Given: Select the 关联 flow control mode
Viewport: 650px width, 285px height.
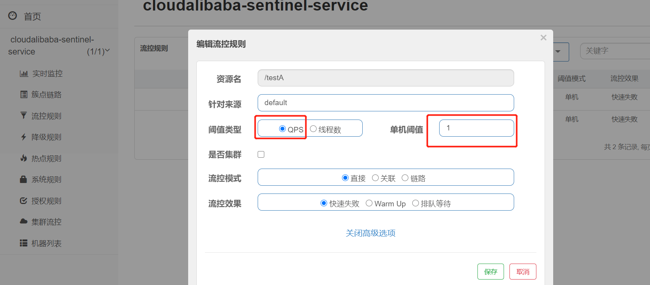Looking at the screenshot, I should 375,178.
